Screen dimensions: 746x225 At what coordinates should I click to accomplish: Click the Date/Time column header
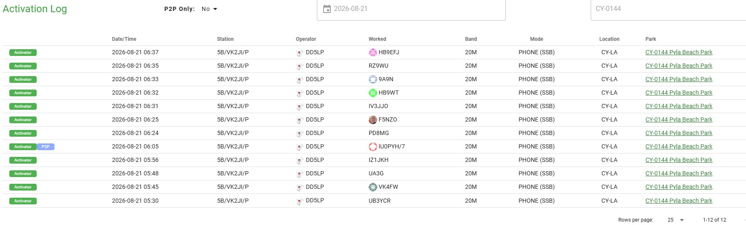tap(124, 39)
